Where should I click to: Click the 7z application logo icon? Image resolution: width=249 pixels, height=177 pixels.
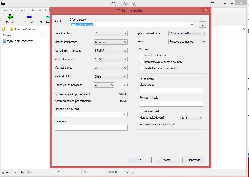(x=3, y=4)
